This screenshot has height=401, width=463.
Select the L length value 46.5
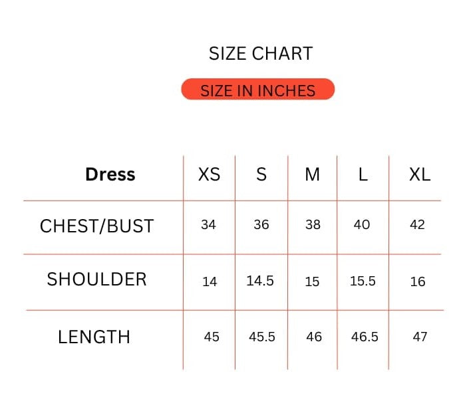click(x=365, y=337)
